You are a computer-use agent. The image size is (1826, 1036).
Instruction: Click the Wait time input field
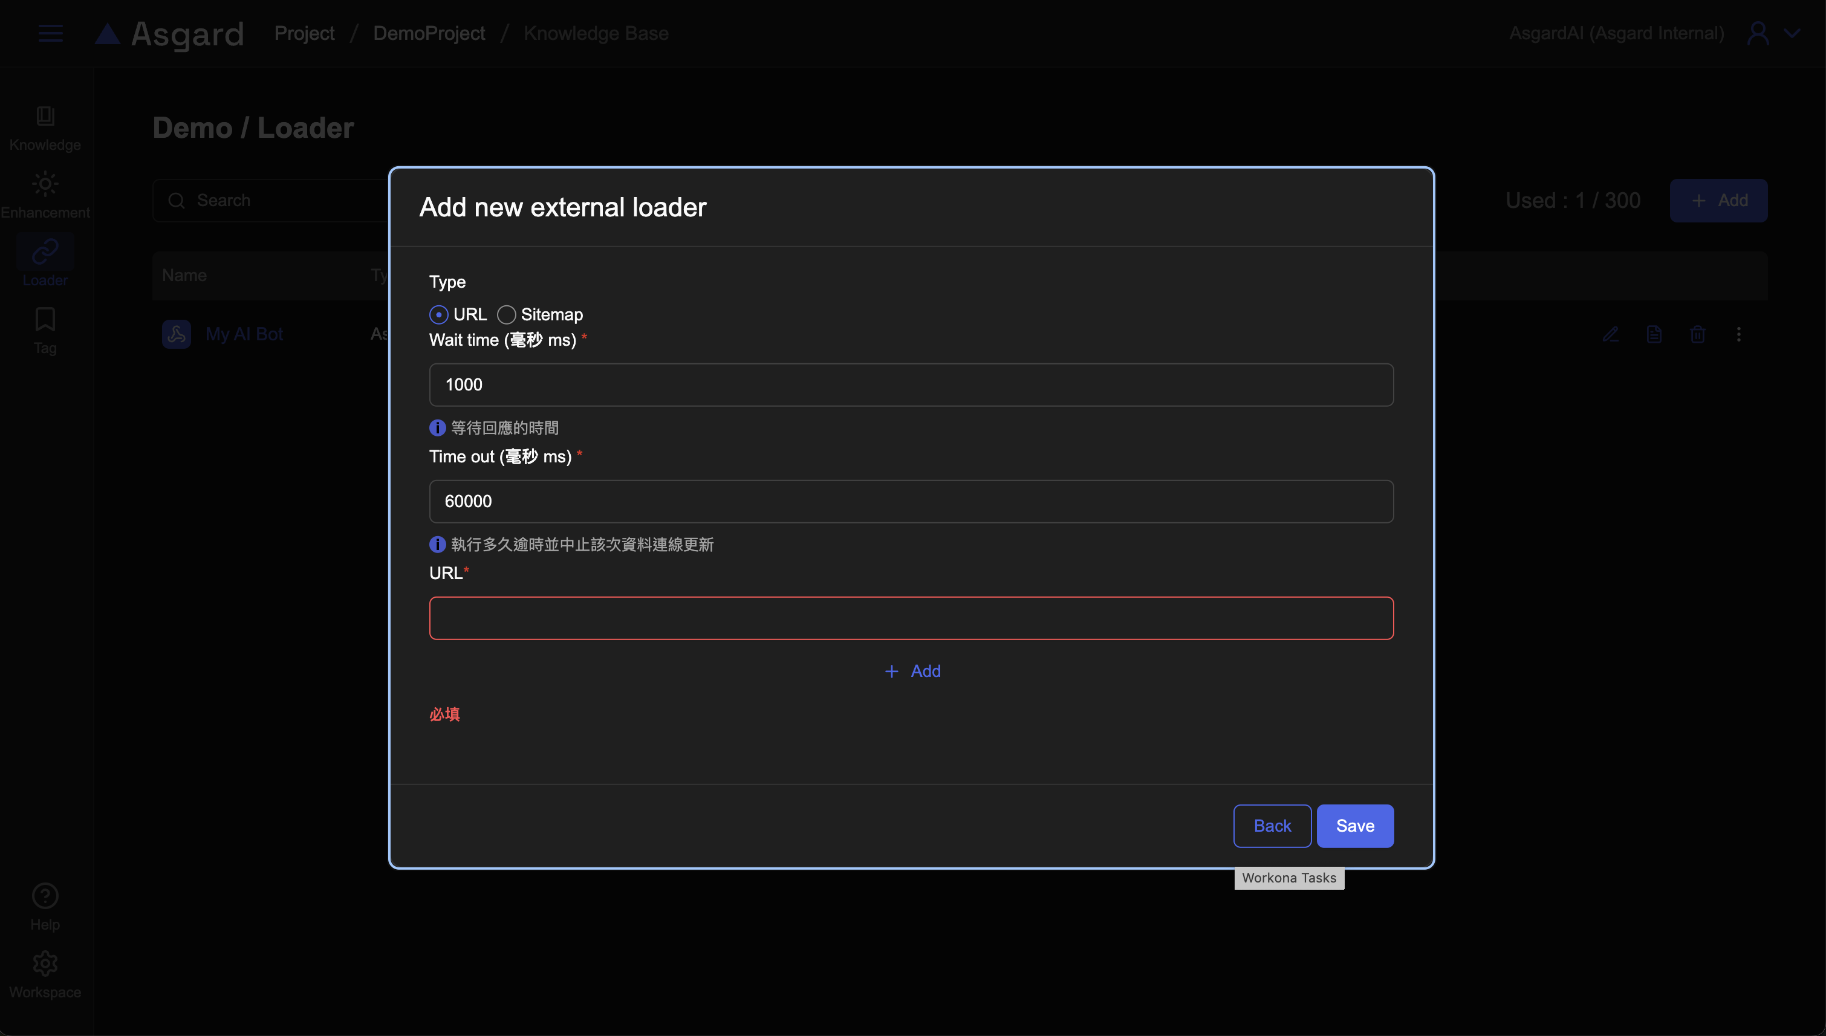pos(911,385)
